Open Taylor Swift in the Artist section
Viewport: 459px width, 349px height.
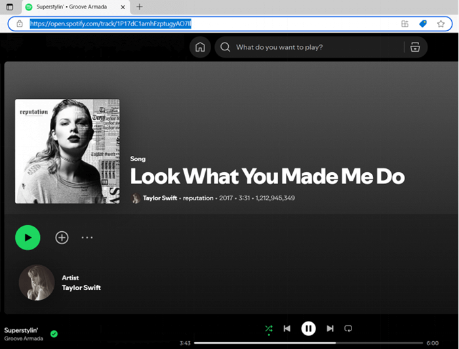click(x=81, y=287)
